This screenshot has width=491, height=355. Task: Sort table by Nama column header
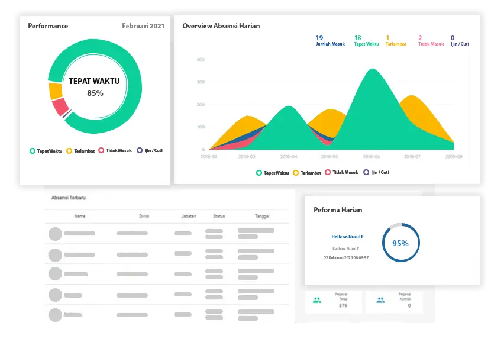tap(80, 216)
